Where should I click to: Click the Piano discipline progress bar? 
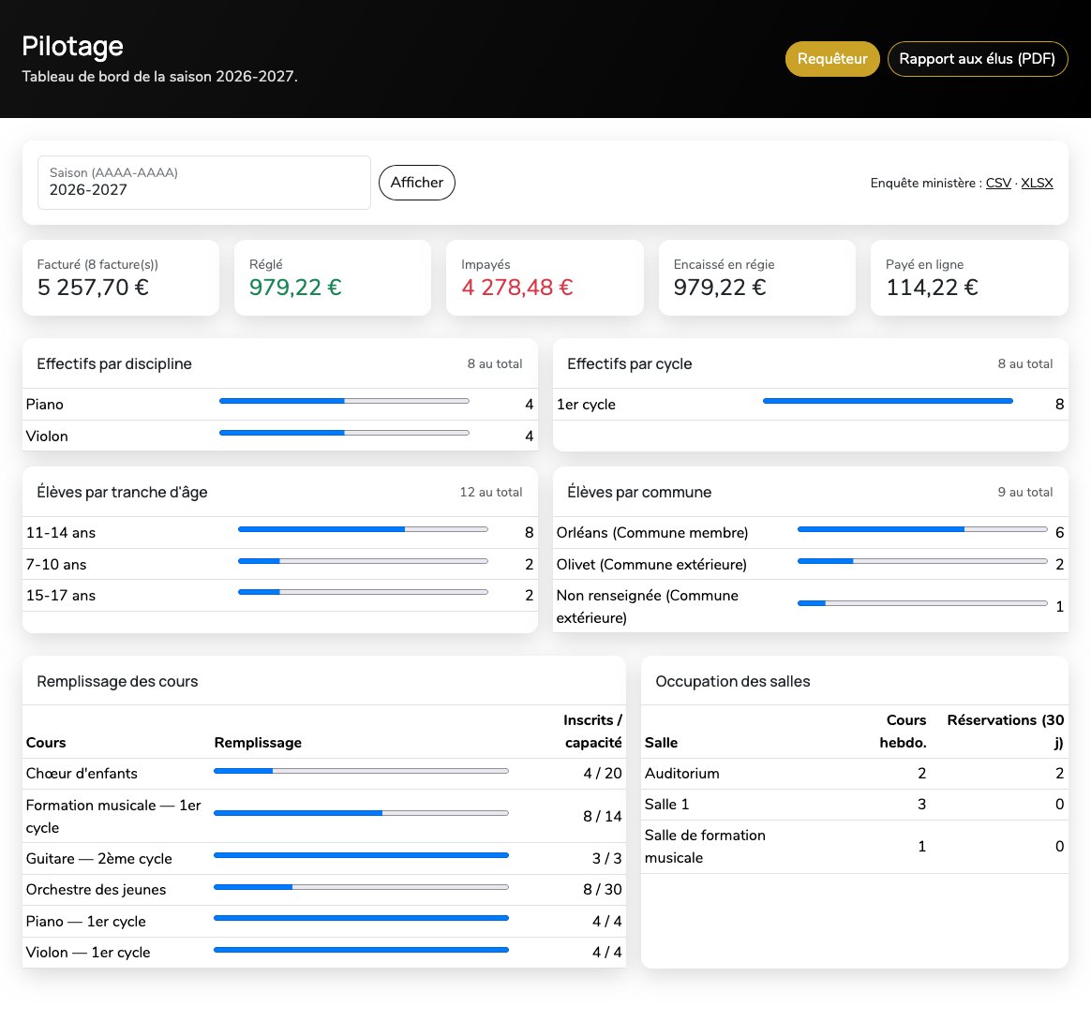(x=344, y=401)
